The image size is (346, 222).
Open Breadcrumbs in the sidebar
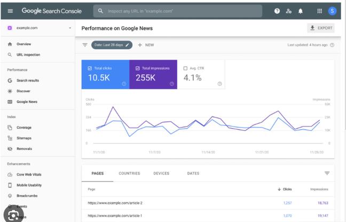[x=27, y=196]
